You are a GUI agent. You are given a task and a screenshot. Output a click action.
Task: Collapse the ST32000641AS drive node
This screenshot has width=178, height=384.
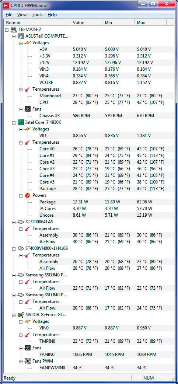pos(14,222)
